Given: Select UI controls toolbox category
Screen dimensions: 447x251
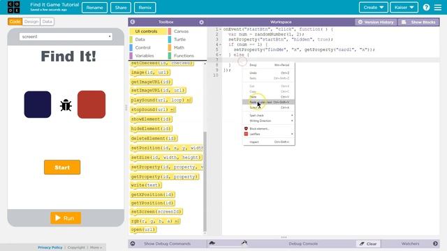Looking at the screenshot, I should tap(148, 31).
